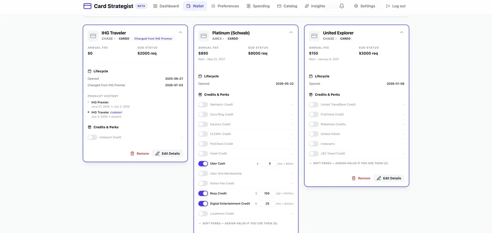Enable the Rideshare Credits toggle
Viewport: 492px width, 233px height.
pos(314,124)
